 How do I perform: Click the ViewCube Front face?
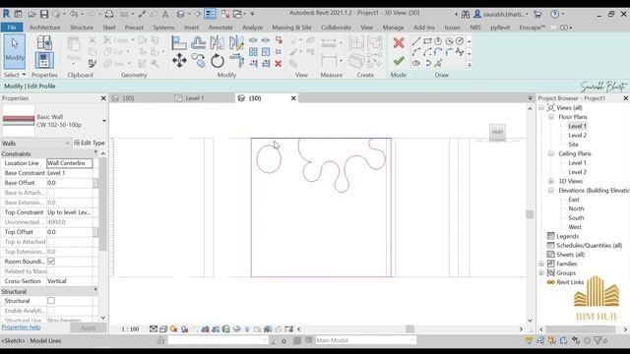(497, 132)
